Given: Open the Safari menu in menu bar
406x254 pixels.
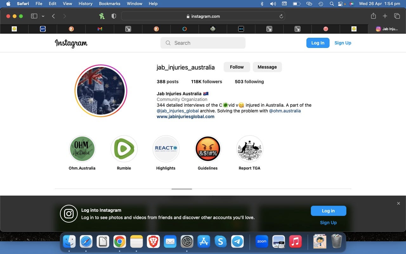Looking at the screenshot, I should [23, 3].
